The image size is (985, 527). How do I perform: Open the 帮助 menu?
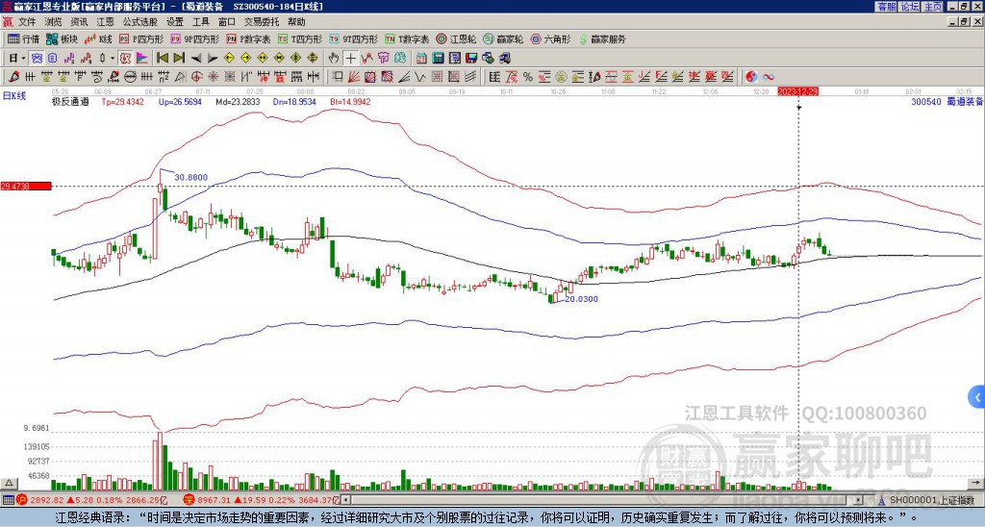(296, 22)
